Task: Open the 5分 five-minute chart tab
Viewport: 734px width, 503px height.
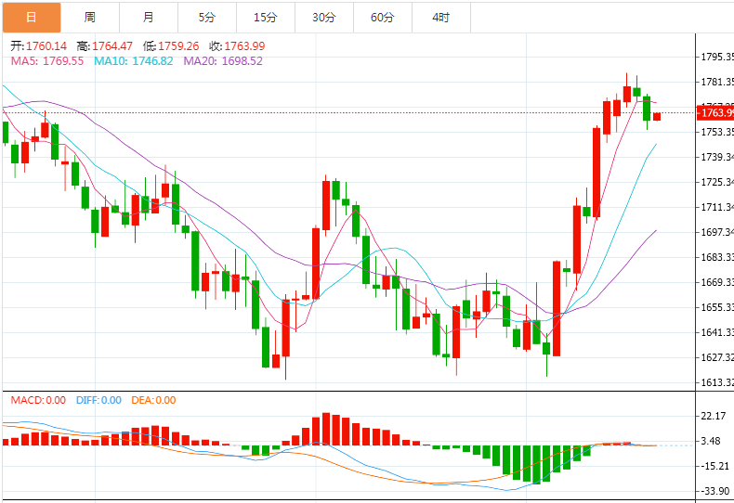Action: click(x=207, y=18)
